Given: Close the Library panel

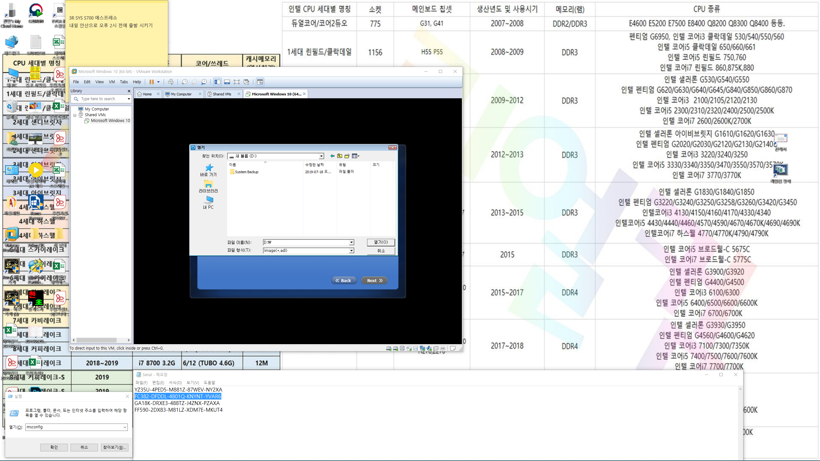Looking at the screenshot, I should 129,91.
